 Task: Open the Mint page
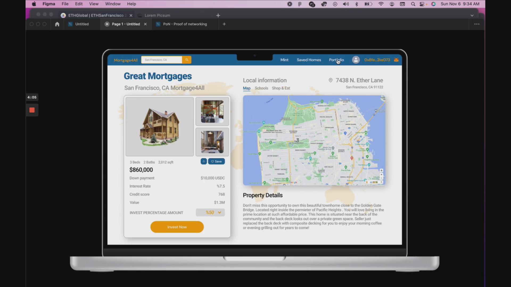[x=284, y=60]
